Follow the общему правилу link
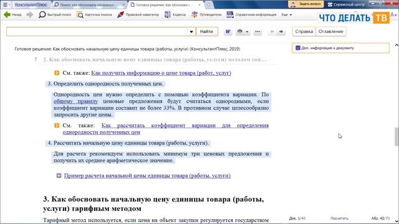This screenshot has width=399, height=224. [75, 101]
